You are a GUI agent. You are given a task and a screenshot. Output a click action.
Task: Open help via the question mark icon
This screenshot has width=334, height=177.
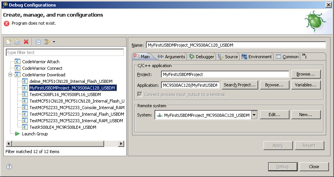pos(9,167)
